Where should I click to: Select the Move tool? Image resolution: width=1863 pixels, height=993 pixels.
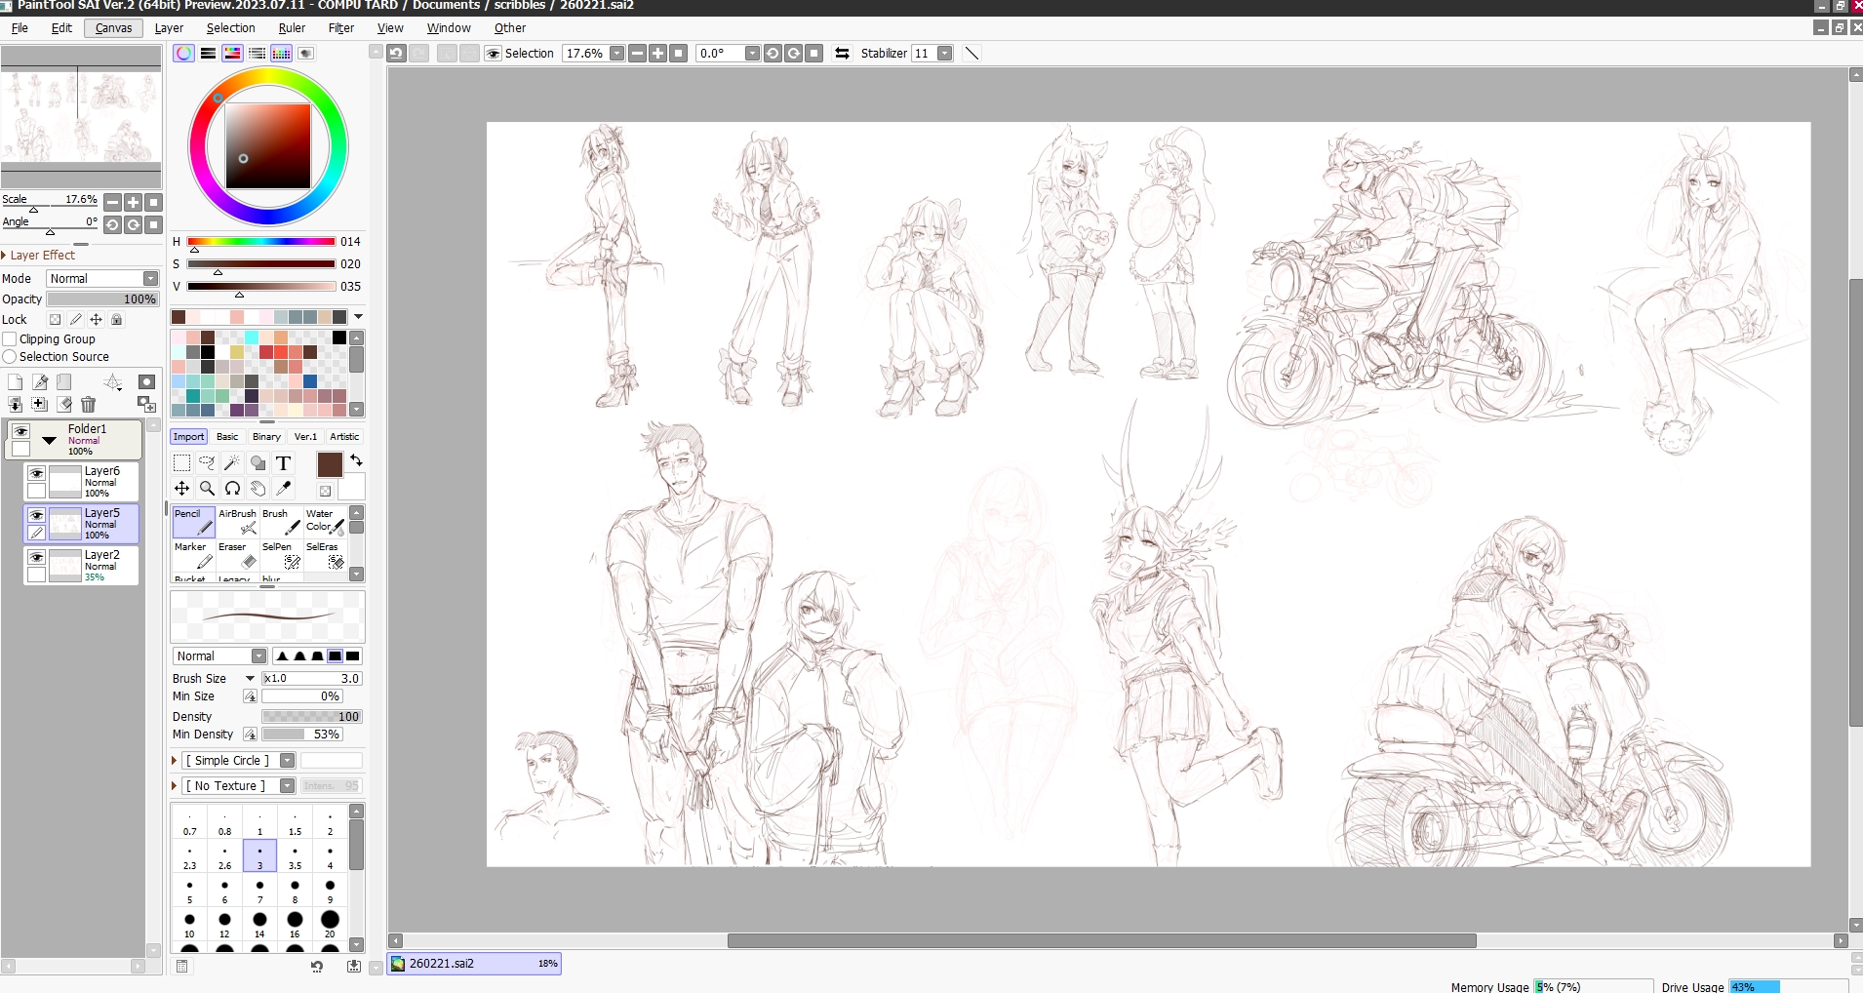coord(181,489)
